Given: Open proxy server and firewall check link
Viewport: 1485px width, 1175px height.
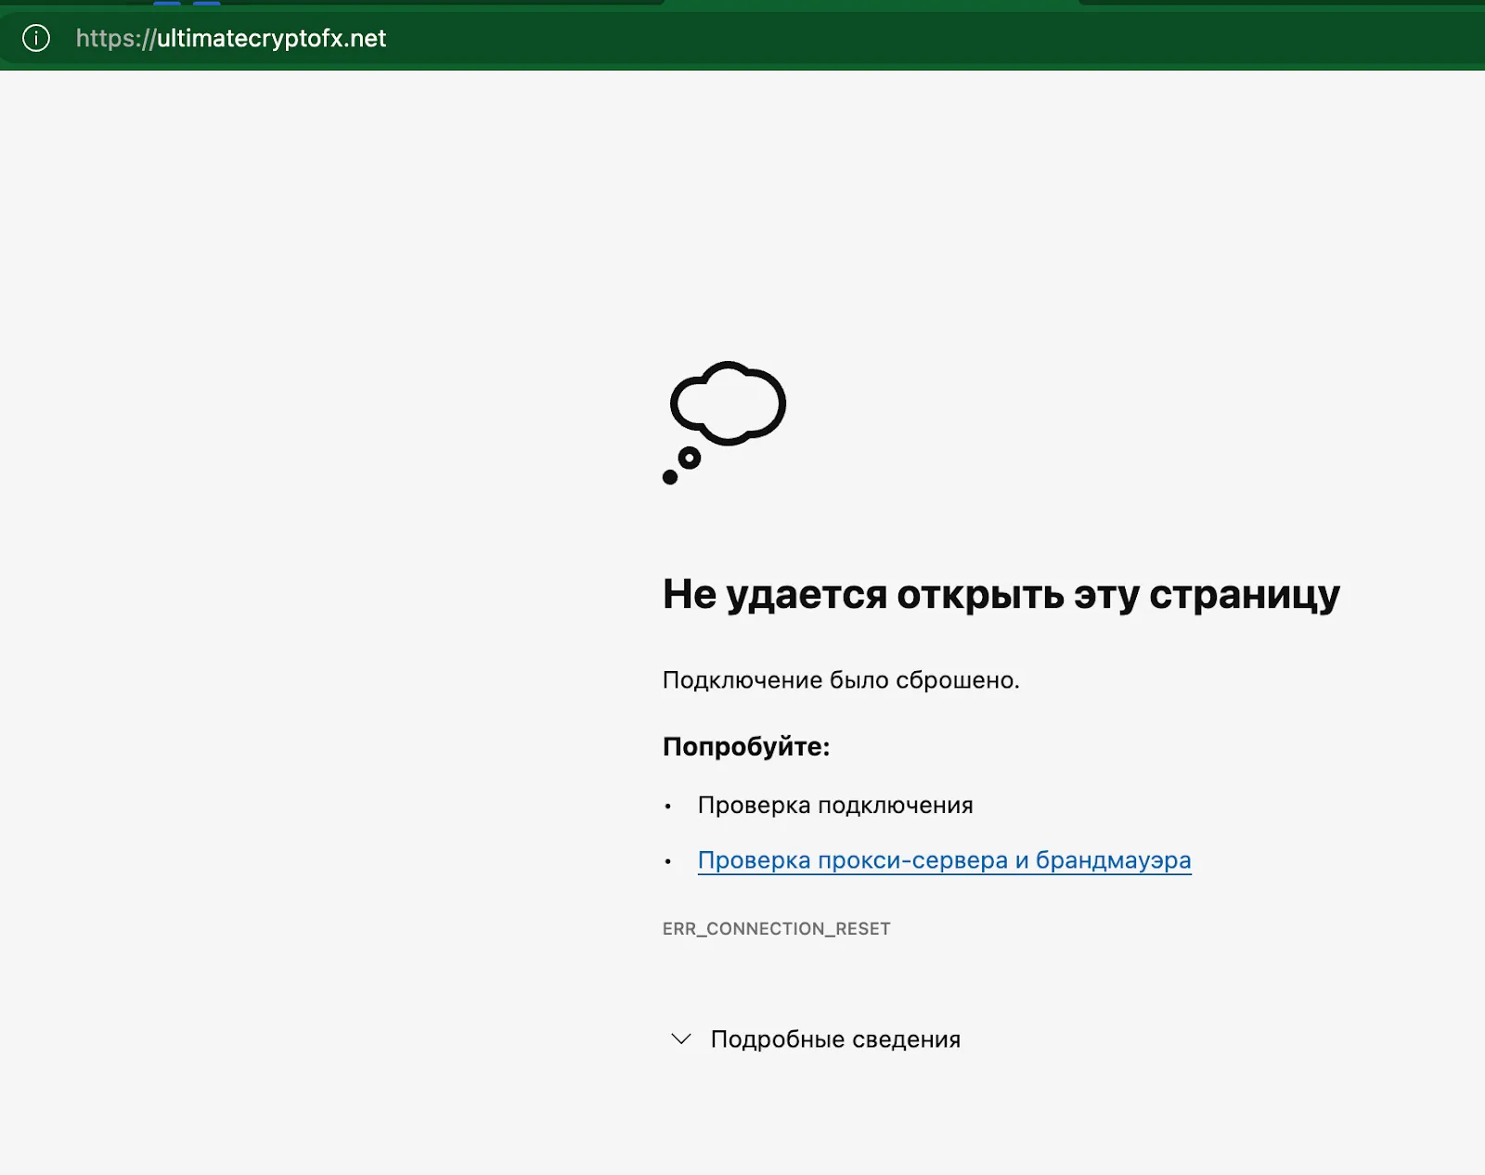Looking at the screenshot, I should point(944,860).
